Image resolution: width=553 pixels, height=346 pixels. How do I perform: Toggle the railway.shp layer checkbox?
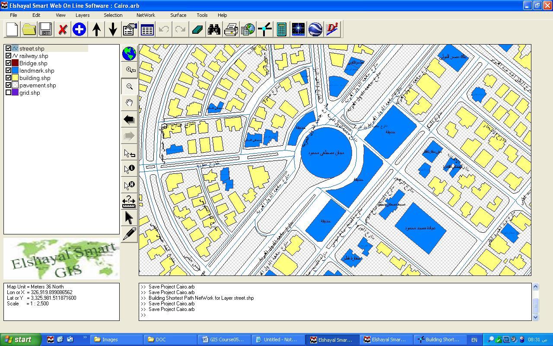8,56
